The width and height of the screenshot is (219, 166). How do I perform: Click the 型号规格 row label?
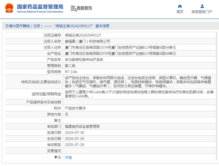point(54,72)
